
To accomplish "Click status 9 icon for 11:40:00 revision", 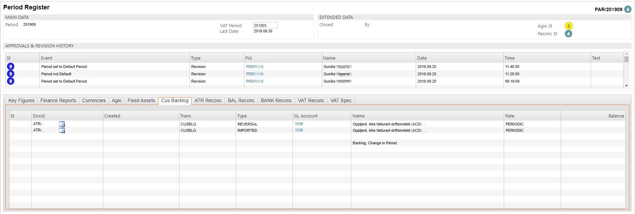I will pos(10,67).
